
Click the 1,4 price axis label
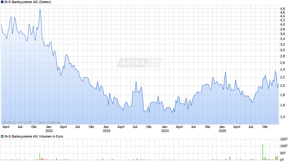(x=282, y=117)
